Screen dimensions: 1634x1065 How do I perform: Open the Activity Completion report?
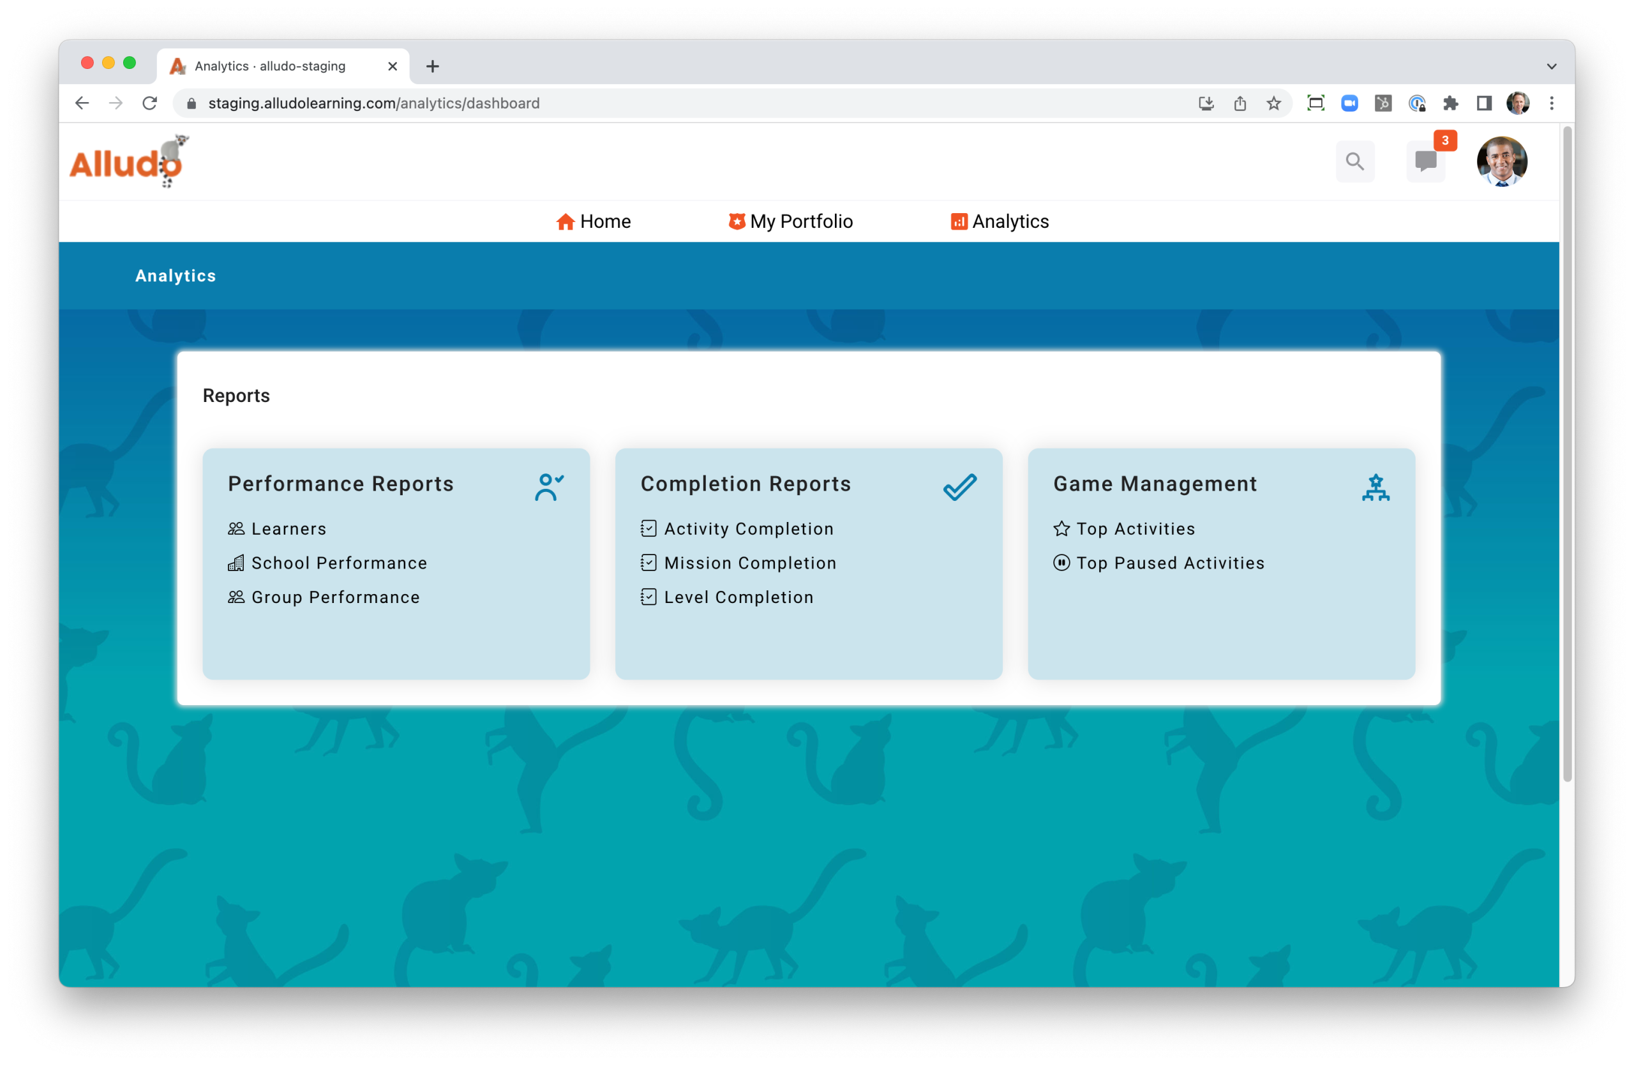tap(737, 528)
